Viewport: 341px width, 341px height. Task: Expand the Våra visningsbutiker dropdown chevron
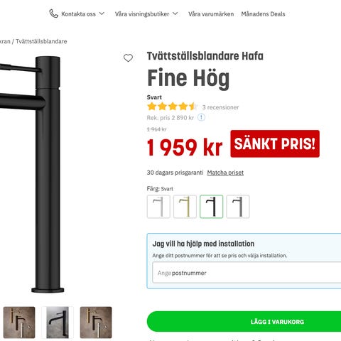[x=175, y=13]
